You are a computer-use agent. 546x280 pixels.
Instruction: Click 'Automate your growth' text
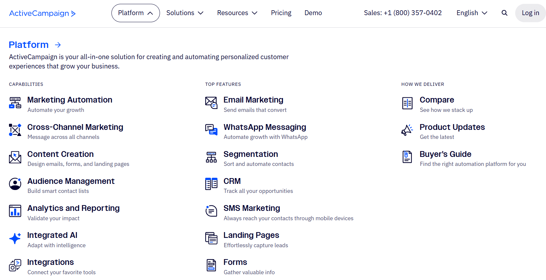(56, 110)
